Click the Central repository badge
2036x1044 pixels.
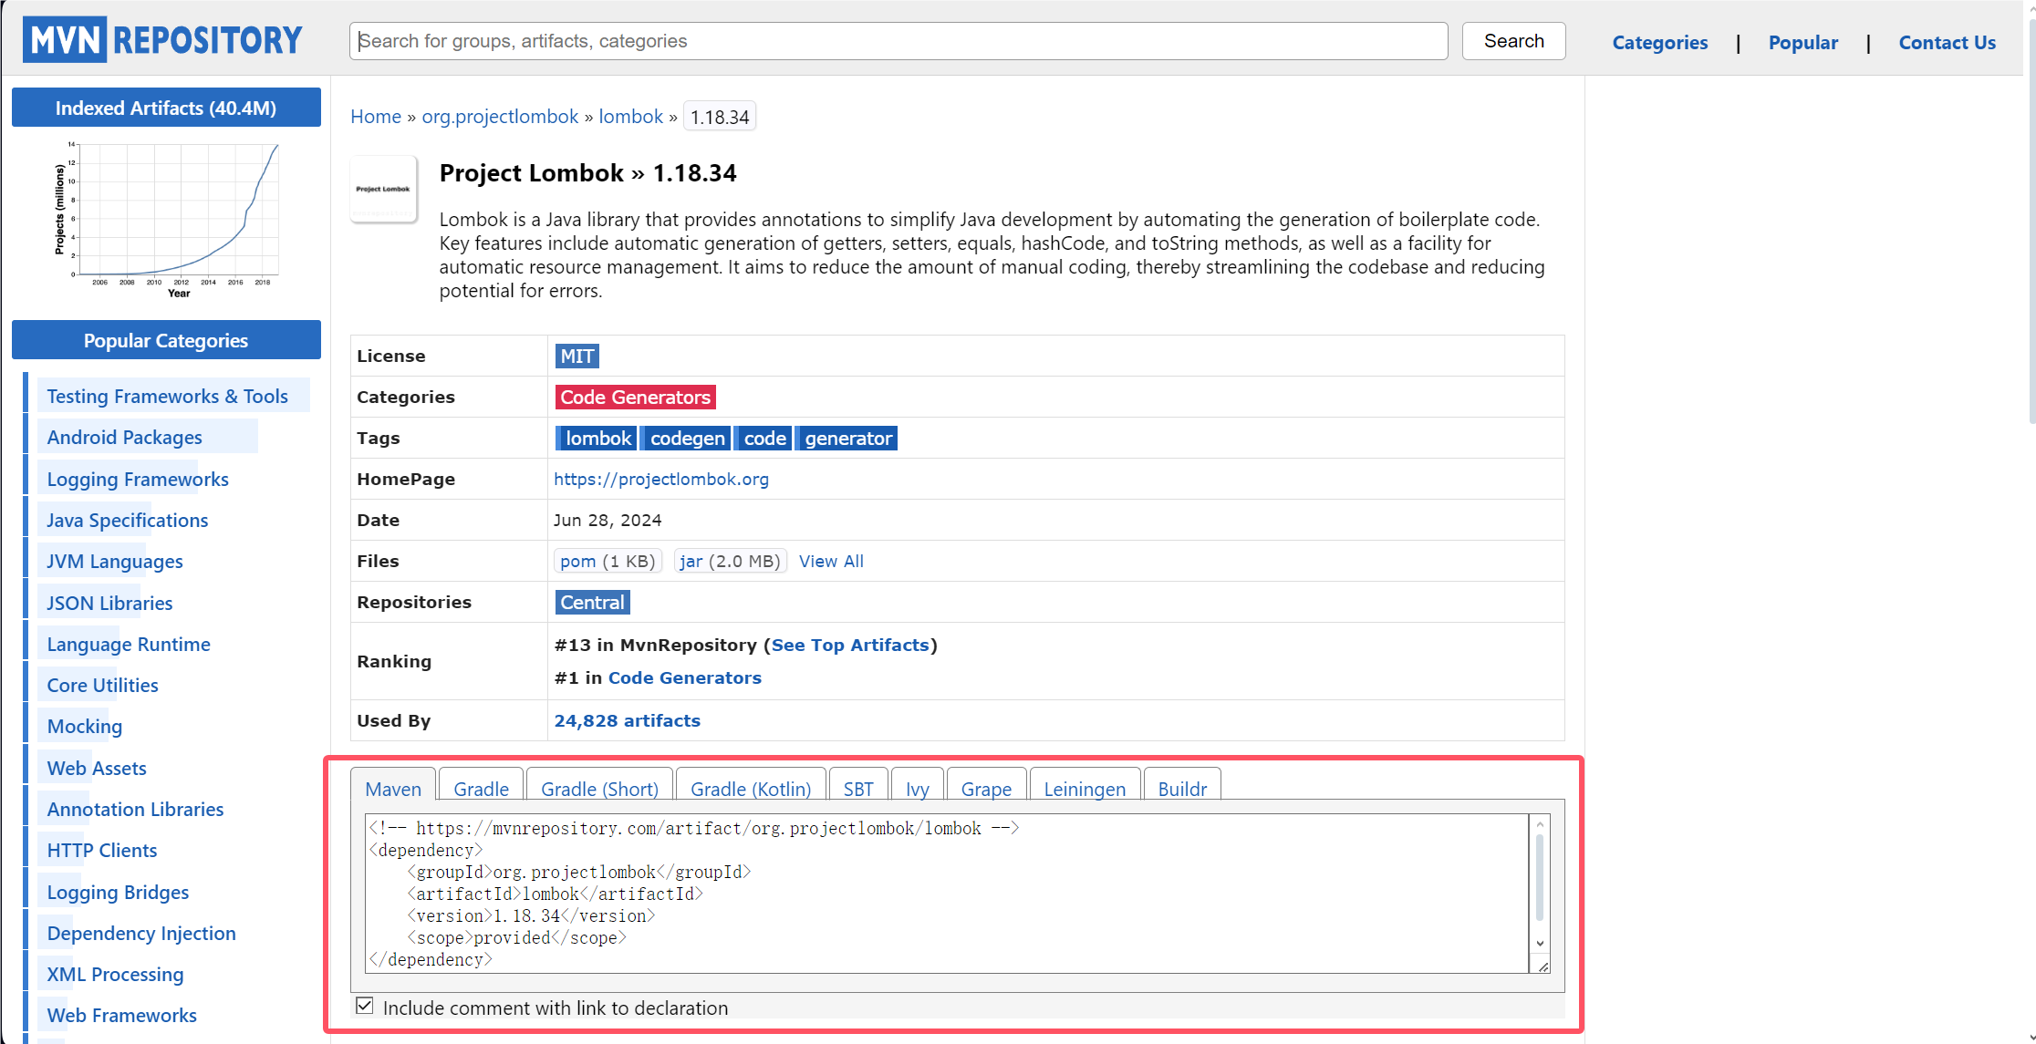(x=592, y=603)
